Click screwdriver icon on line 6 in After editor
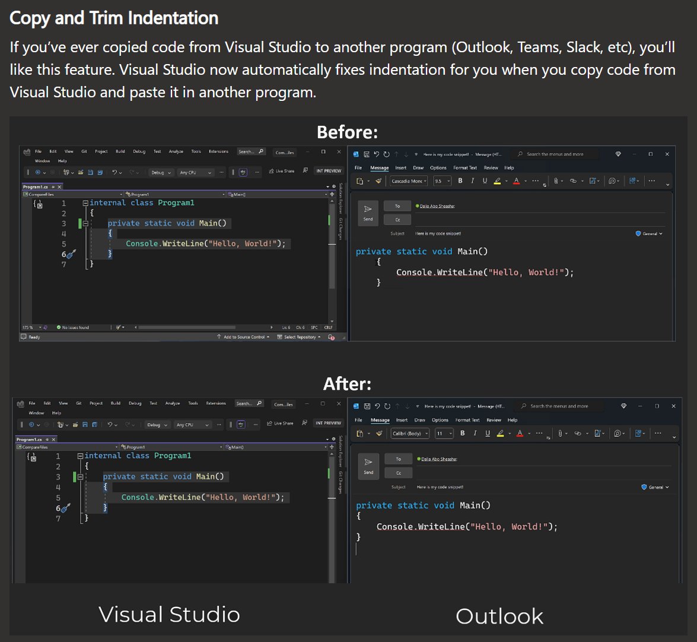Image resolution: width=697 pixels, height=642 pixels. (x=65, y=508)
